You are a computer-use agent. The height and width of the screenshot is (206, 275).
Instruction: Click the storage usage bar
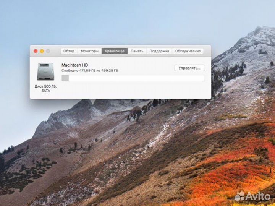coord(133,78)
